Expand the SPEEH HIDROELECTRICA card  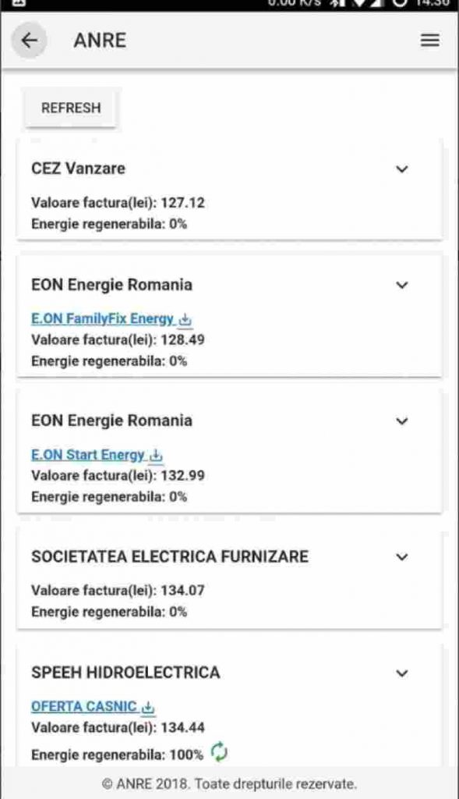[402, 673]
